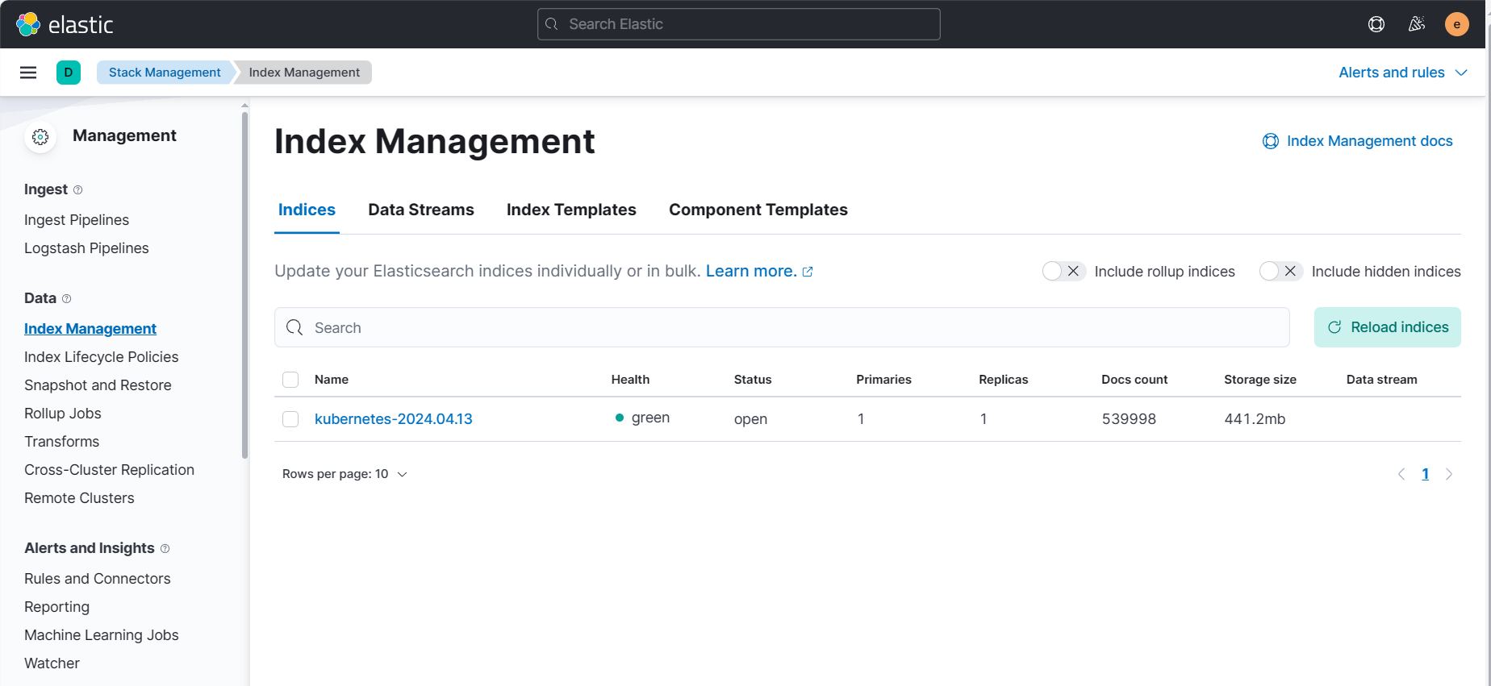The height and width of the screenshot is (686, 1491).
Task: Switch to the Component Templates tab
Action: 758,210
